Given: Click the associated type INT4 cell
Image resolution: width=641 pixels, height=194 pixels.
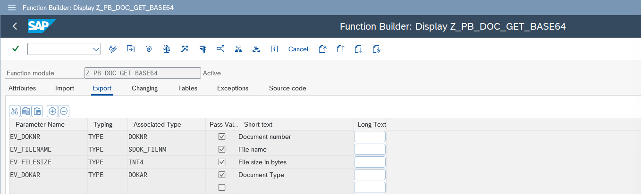Looking at the screenshot, I should (167, 162).
